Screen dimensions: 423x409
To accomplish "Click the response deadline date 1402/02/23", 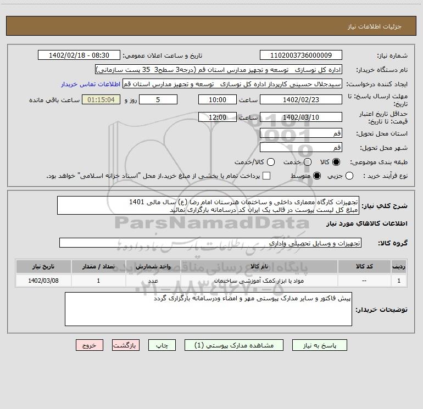I will click(x=301, y=99).
